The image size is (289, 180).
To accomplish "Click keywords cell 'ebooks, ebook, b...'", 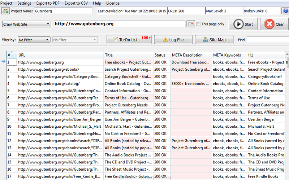I will [x=229, y=84].
